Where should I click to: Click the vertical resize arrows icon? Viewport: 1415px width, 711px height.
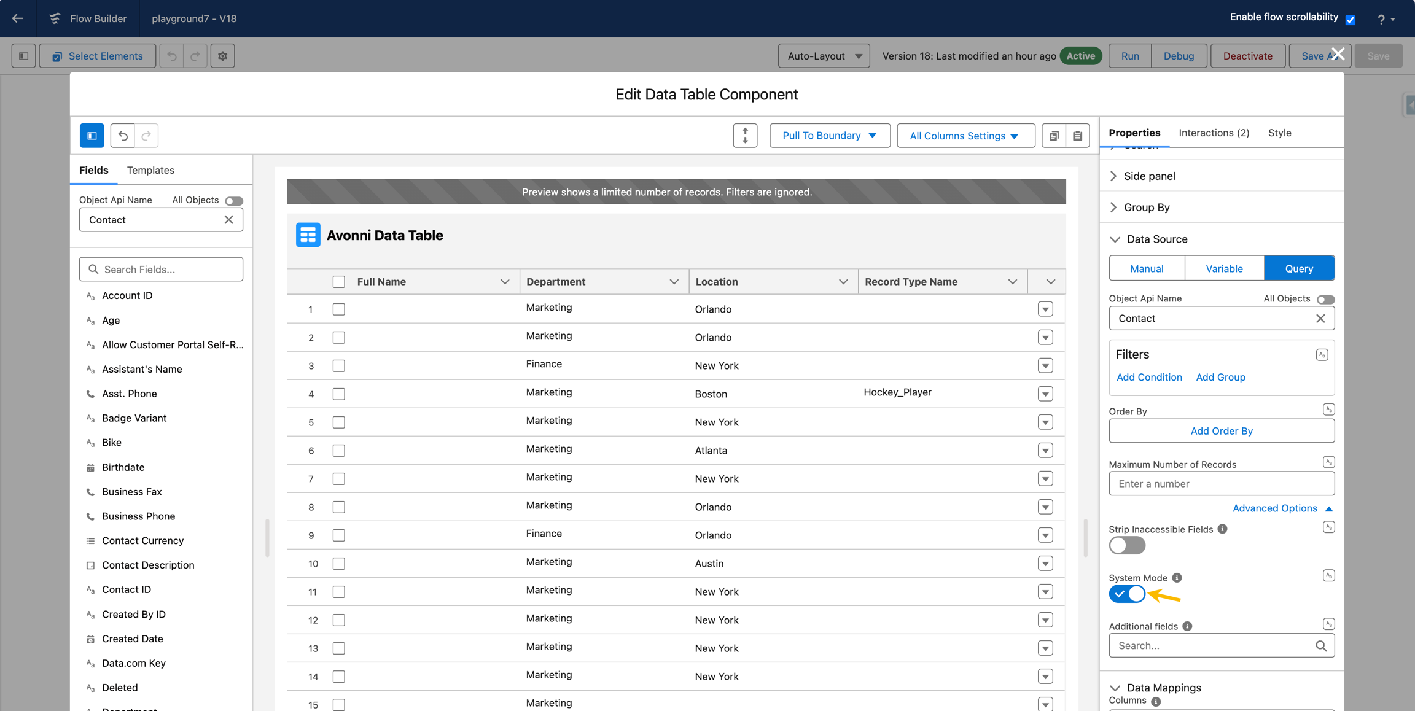point(745,136)
